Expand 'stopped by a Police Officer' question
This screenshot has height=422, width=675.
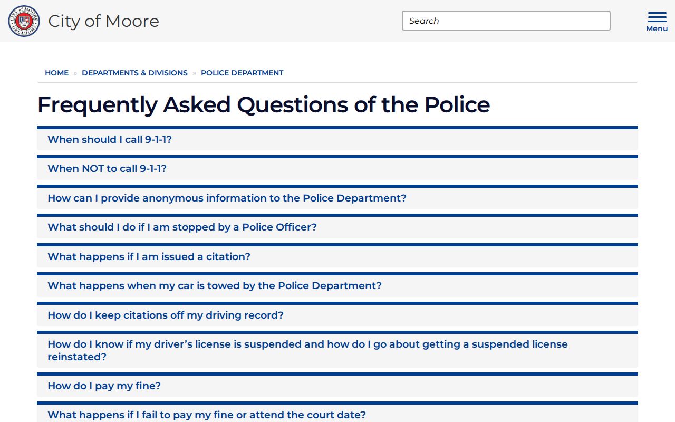click(337, 227)
